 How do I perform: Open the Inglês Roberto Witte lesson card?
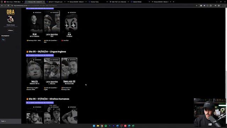point(34,71)
